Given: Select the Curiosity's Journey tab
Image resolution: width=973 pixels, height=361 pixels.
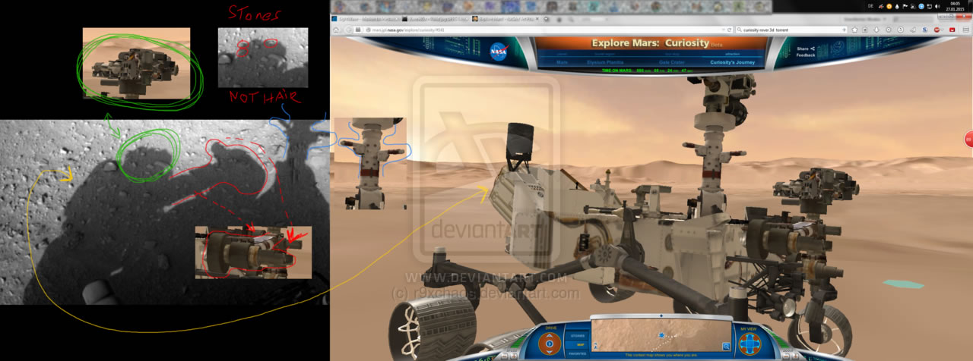Looking at the screenshot, I should (733, 62).
